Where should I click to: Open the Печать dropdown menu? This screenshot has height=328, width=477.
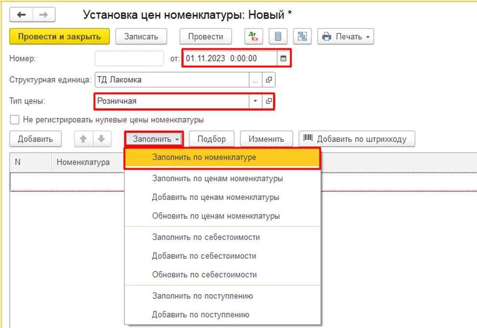coord(346,37)
